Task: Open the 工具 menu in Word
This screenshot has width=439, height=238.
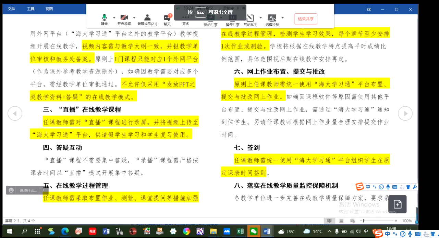Action: pos(31,9)
